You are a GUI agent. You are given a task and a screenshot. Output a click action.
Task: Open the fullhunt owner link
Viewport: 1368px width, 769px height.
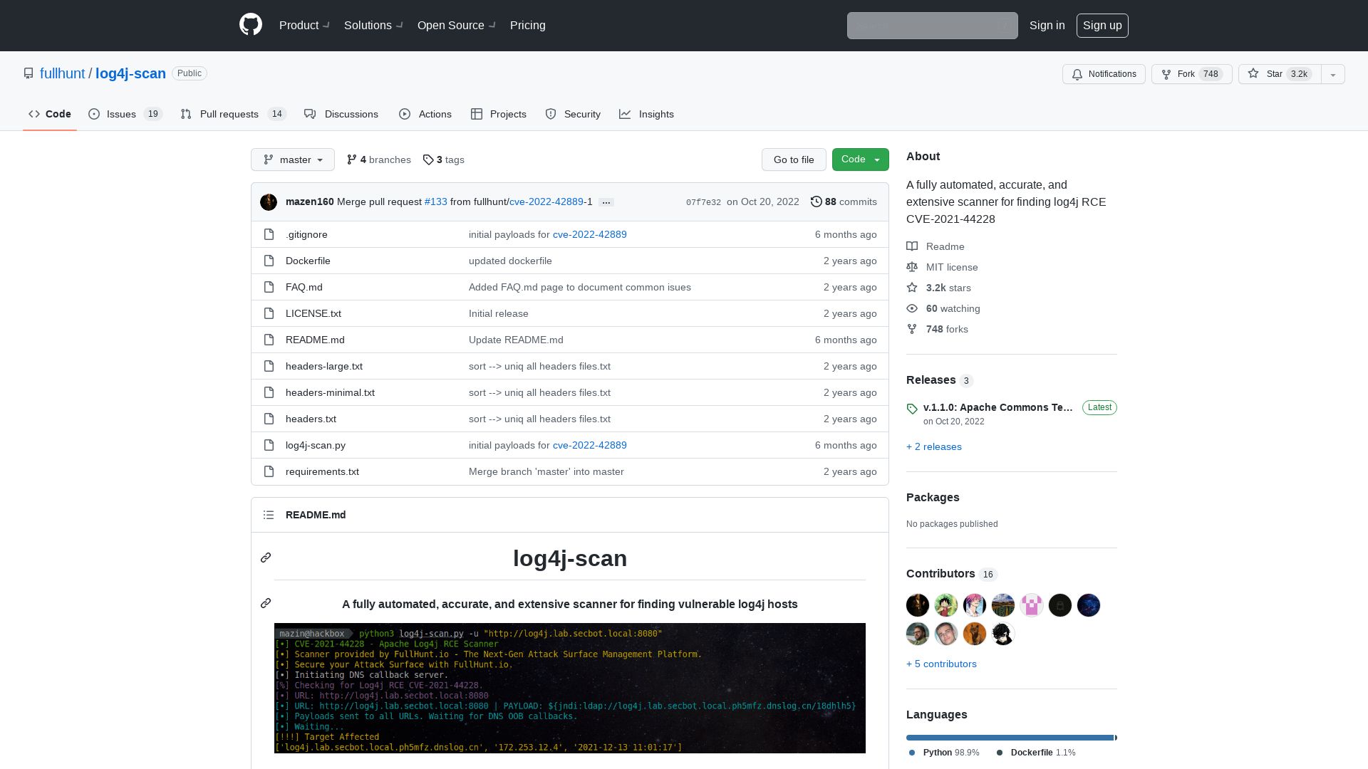(62, 73)
